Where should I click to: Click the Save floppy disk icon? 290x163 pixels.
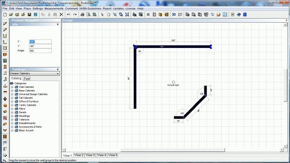point(29,14)
